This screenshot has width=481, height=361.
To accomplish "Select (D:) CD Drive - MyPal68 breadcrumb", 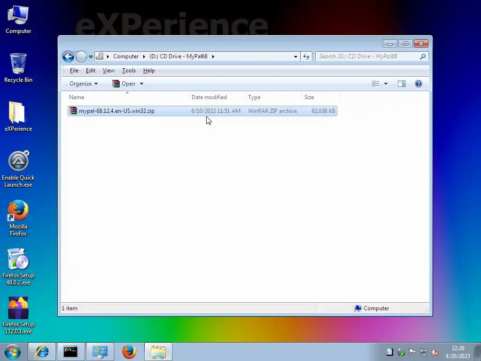I will [178, 56].
